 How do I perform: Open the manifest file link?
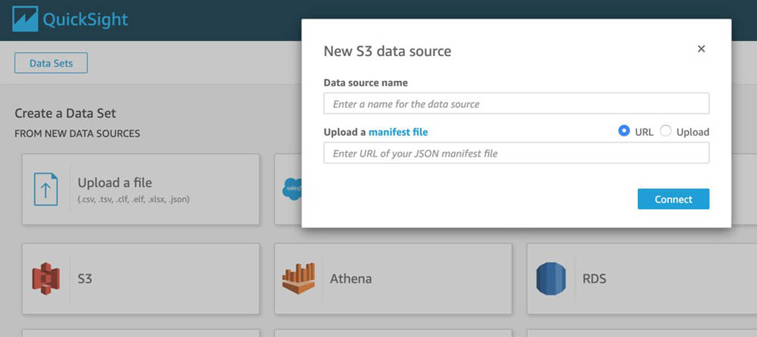[398, 132]
